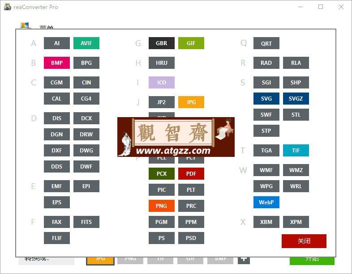
Task: Select the XBM format
Action: (266, 222)
